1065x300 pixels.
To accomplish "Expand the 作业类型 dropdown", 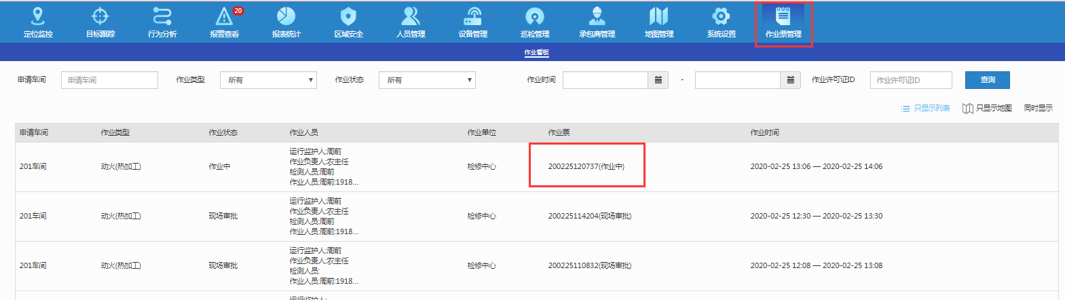I will pos(269,80).
